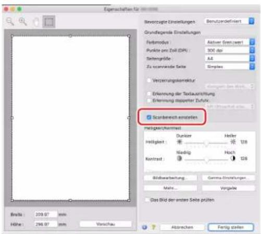Click the high contrast circle icon
The image size is (261, 234).
tap(233, 158)
